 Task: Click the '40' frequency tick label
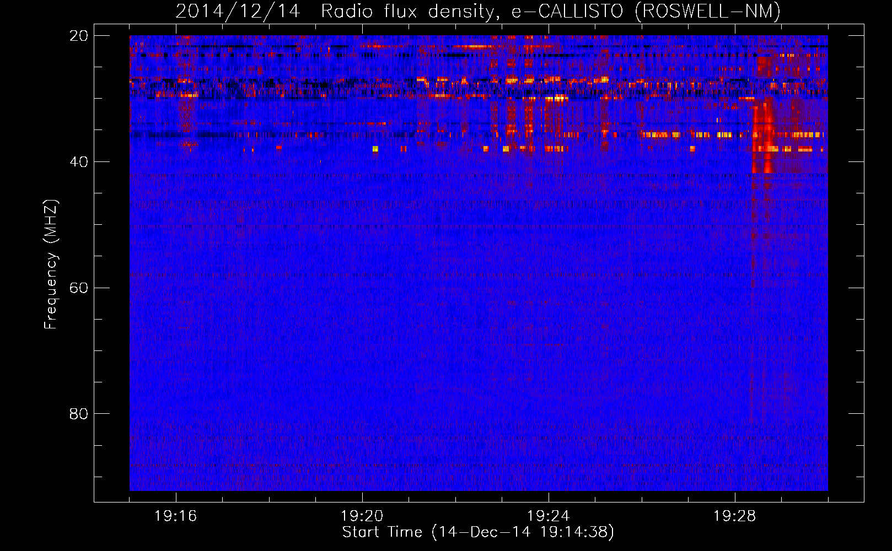click(x=78, y=162)
